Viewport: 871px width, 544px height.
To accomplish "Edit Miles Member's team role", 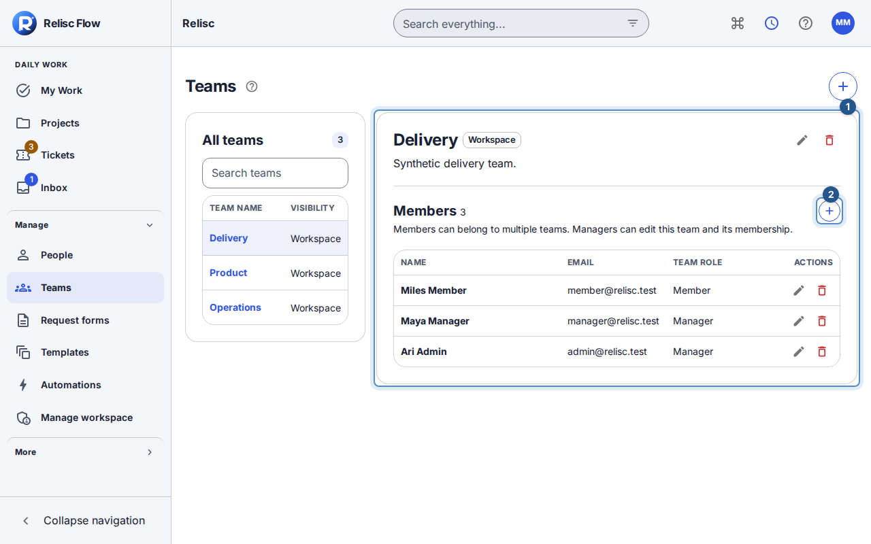I will click(799, 290).
